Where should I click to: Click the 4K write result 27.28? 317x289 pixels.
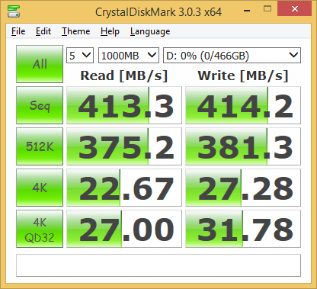[x=243, y=188]
